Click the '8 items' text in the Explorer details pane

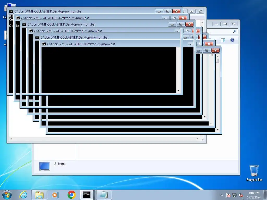[x=60, y=164]
